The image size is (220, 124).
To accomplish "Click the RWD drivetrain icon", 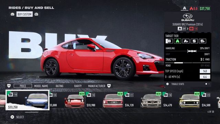I will click(202, 59).
